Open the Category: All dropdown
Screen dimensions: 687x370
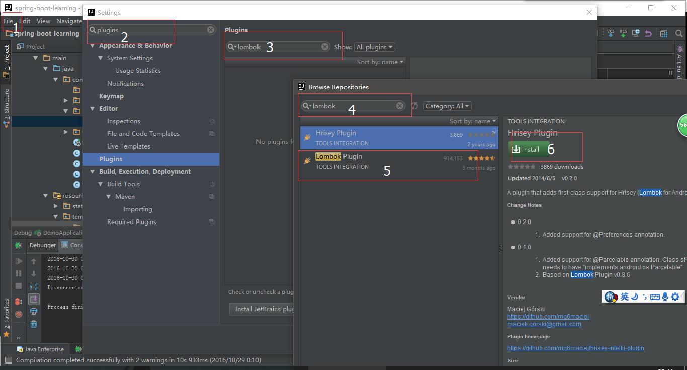tap(447, 106)
